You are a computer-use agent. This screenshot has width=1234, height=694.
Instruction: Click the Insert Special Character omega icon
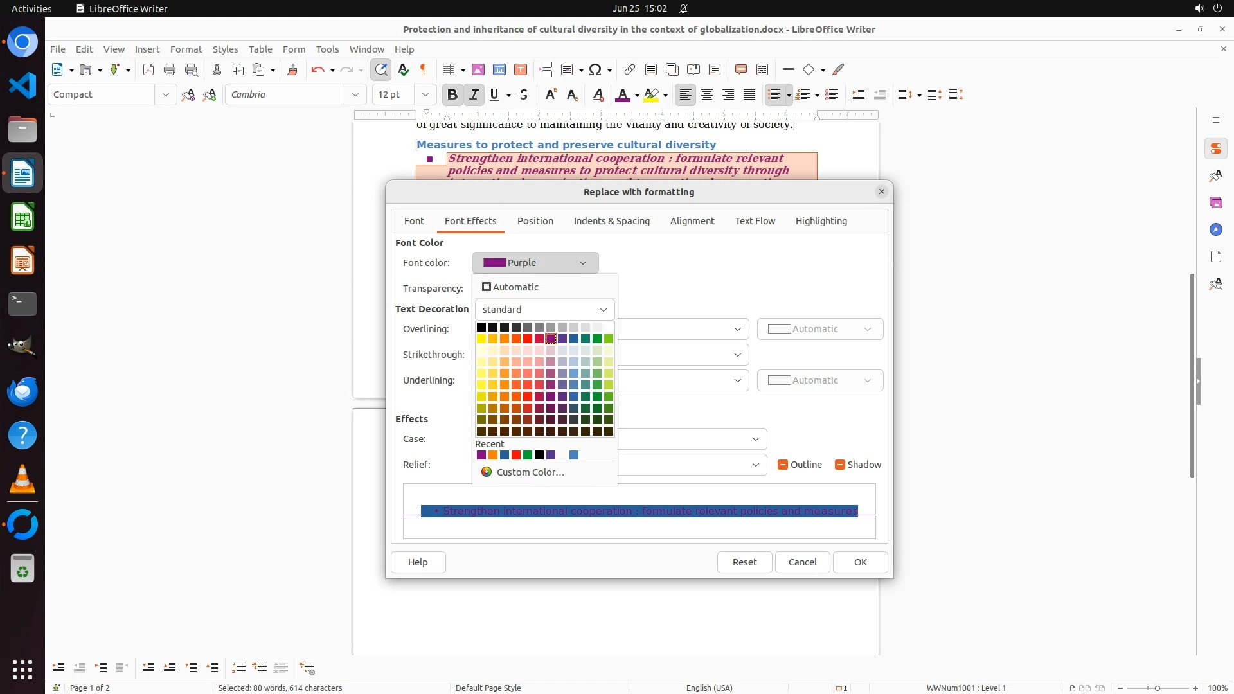pos(595,69)
